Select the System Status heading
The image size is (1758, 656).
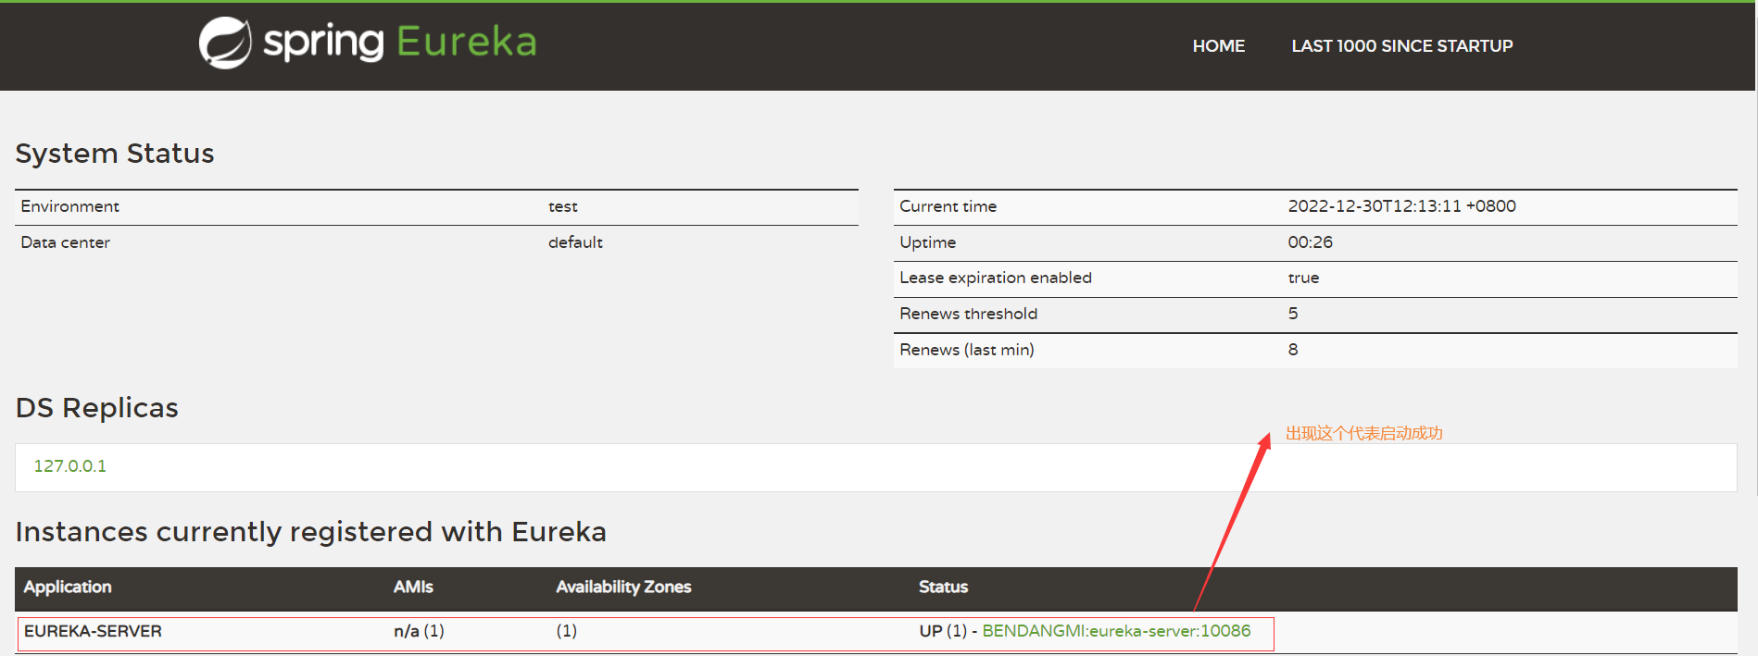[x=115, y=154]
